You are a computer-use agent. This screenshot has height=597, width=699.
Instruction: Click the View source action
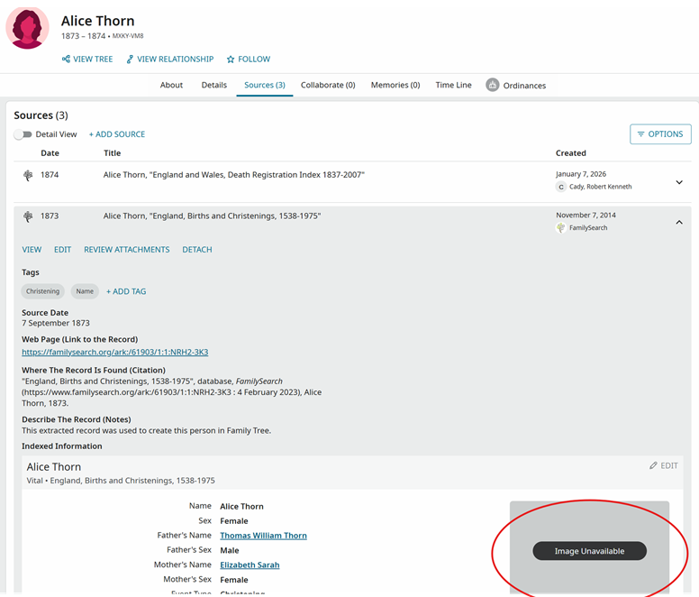(x=32, y=250)
